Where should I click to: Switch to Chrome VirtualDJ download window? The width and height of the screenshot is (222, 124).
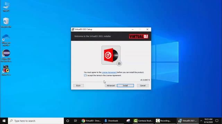coord(91,121)
